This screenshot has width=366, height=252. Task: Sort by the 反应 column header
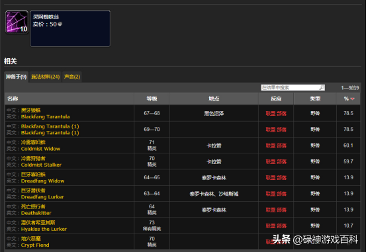point(276,99)
